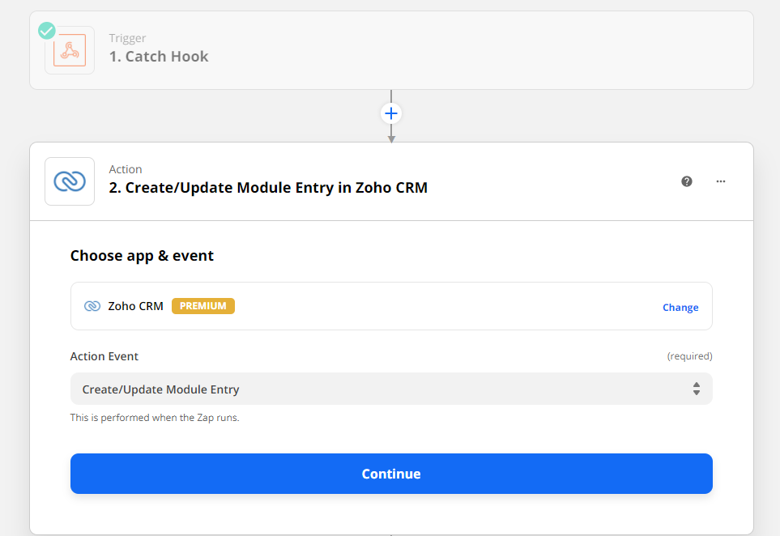Click the PREMIUM badge next to Zoho CRM

pyautogui.click(x=203, y=306)
